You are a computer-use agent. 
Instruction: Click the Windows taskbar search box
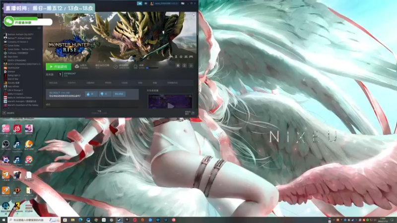tap(34, 220)
